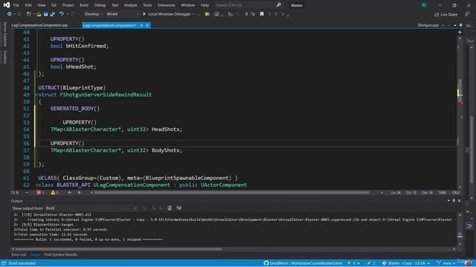
Task: Collapse the ULagCompensationComponent class
Action: (x=36, y=185)
